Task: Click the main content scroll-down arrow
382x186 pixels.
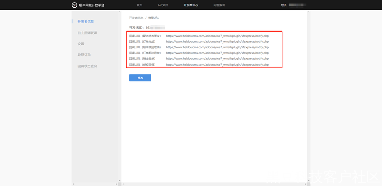Action: [309, 181]
